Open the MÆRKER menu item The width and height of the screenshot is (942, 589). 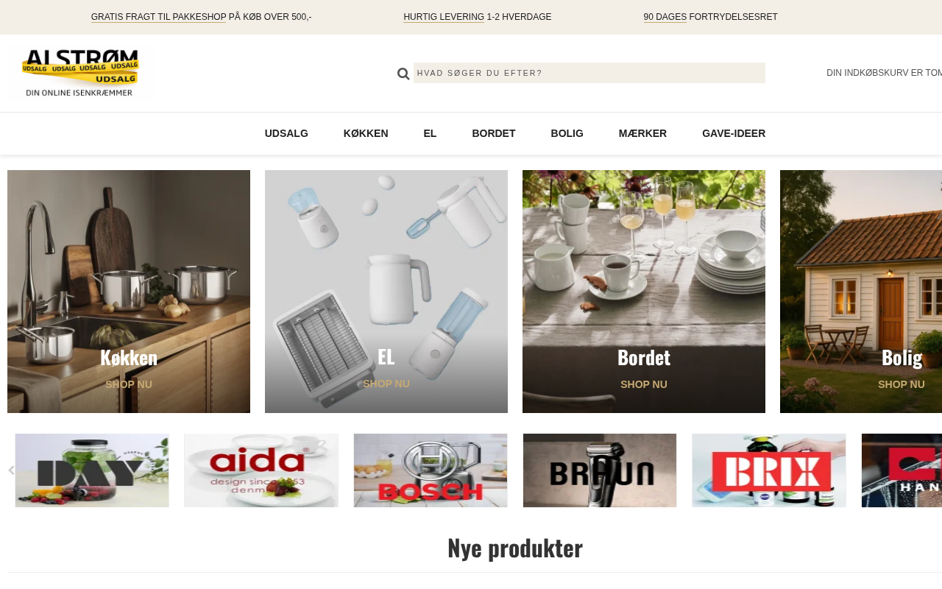[642, 133]
